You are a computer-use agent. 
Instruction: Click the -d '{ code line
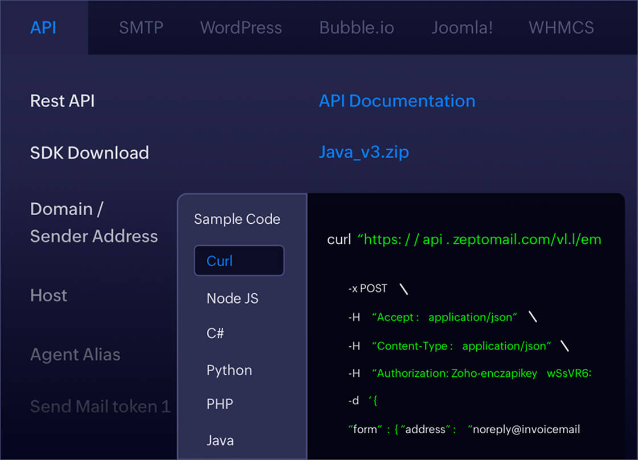tap(363, 401)
